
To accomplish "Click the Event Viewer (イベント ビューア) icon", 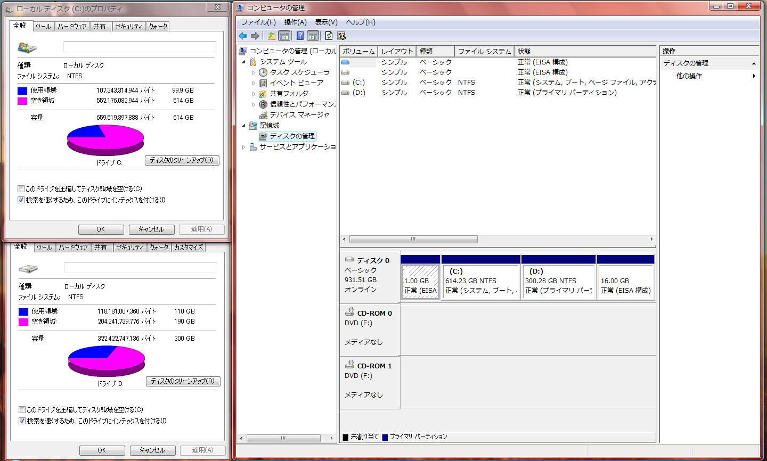I will (263, 83).
